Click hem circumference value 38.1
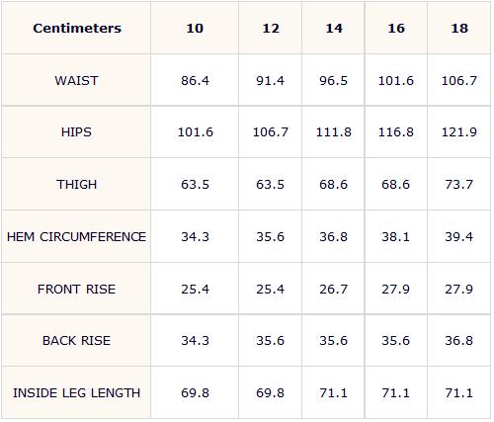Screen dimensions: 494x422 (x=396, y=237)
